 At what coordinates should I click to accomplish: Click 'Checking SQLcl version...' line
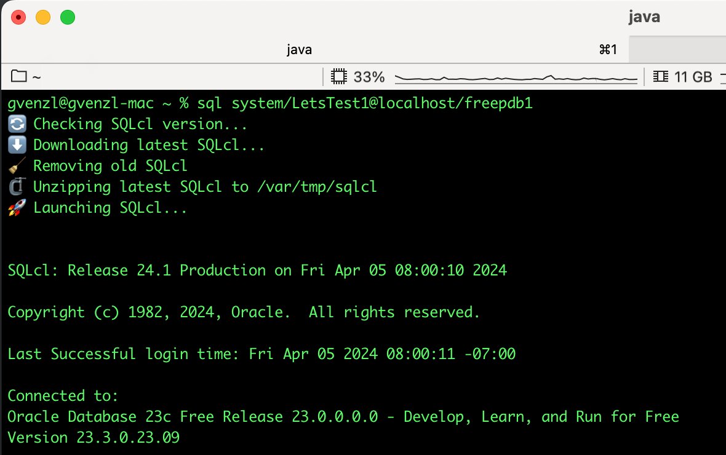[x=140, y=124]
